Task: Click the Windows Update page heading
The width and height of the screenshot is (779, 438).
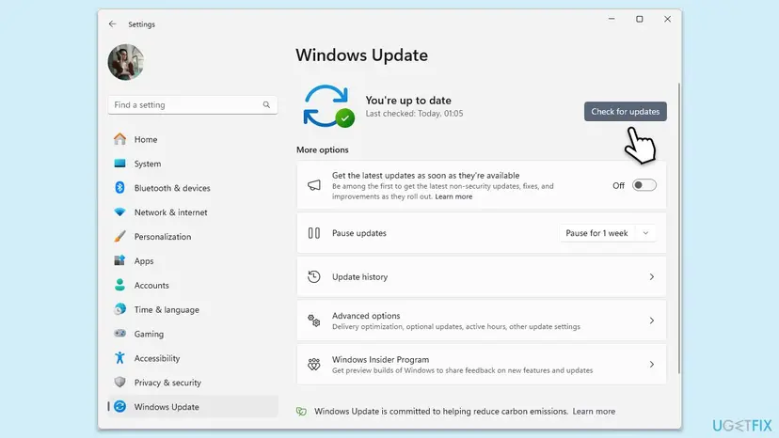Action: 361,55
